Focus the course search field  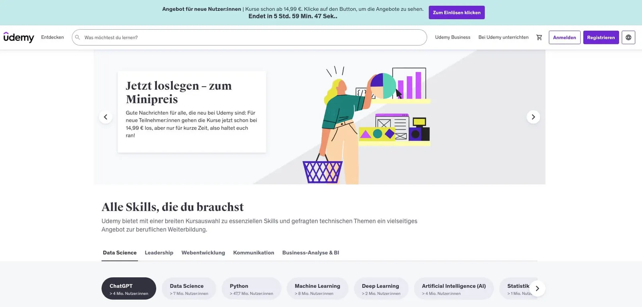(x=249, y=37)
